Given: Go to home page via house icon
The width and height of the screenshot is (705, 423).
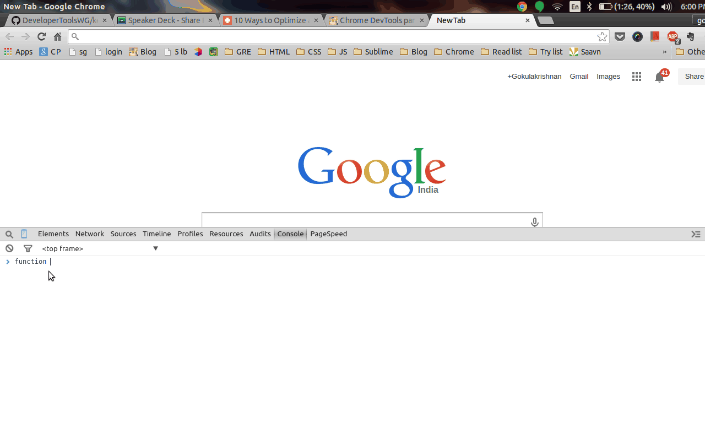Looking at the screenshot, I should [57, 37].
